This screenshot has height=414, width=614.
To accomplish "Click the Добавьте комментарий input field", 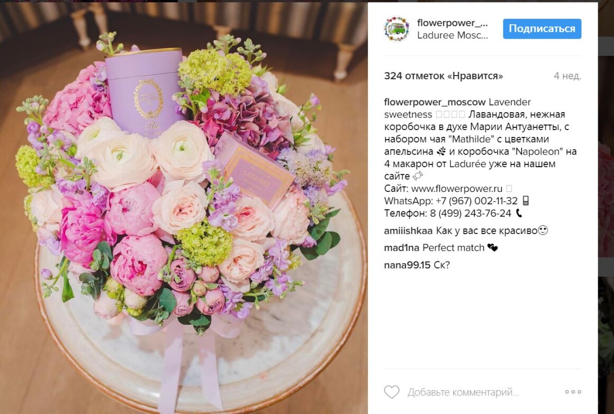I will tap(463, 392).
